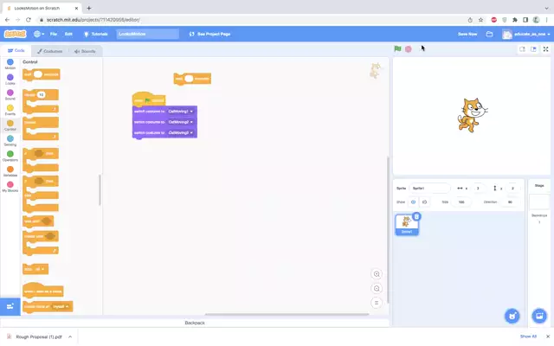Switch to the Costumes tab
Screen dimensions: 554x346
click(x=50, y=51)
